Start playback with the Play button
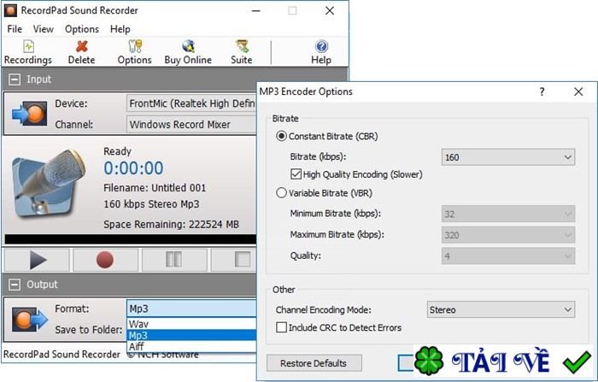 tap(37, 260)
